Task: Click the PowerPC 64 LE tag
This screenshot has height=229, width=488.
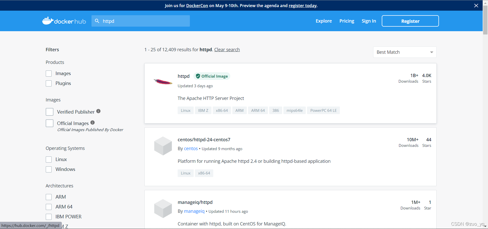Action: (323, 111)
